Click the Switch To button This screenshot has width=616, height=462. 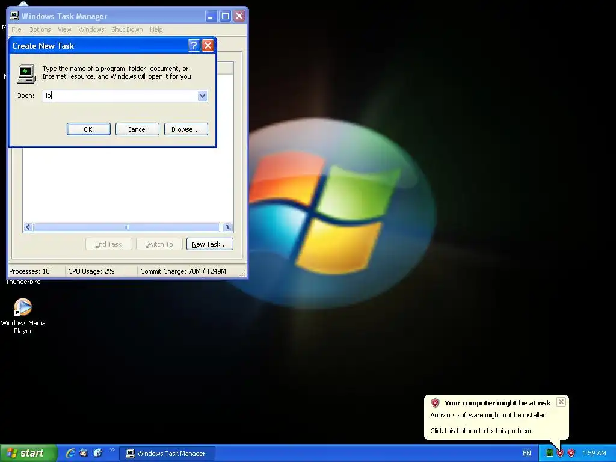click(x=159, y=244)
